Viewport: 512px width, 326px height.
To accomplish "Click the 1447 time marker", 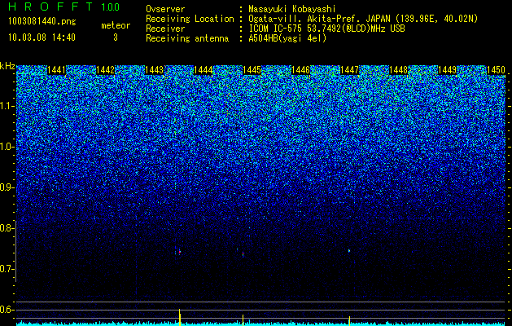I will pos(349,70).
